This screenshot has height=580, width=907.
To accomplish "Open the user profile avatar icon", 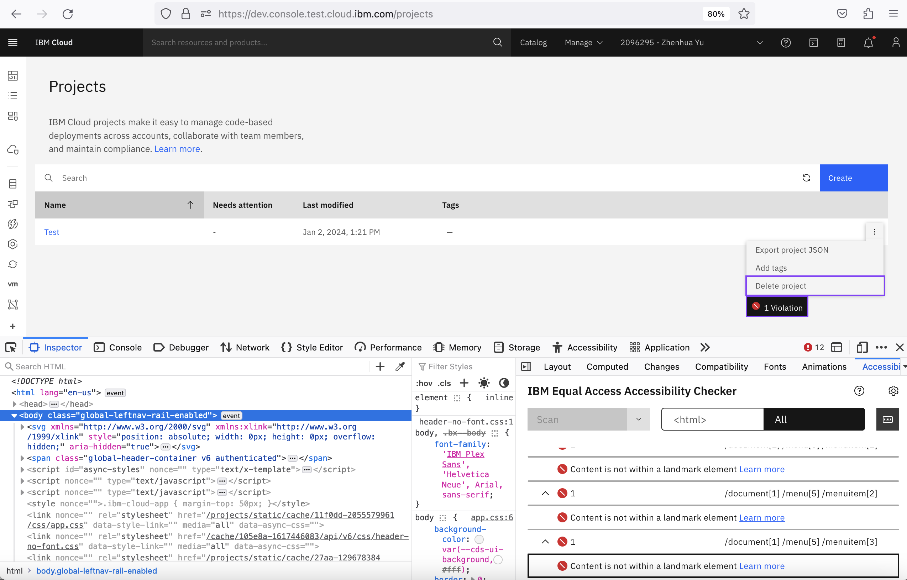I will click(896, 43).
